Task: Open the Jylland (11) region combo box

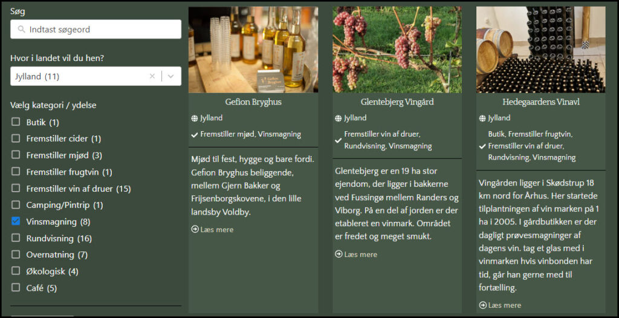Action: tap(96, 76)
